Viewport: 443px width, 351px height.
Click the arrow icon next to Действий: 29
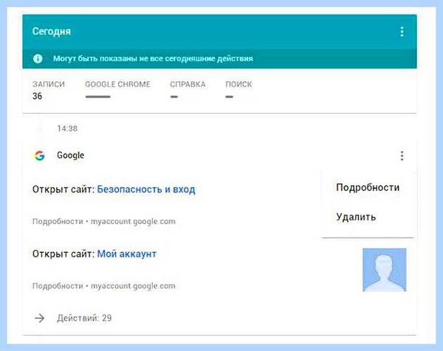click(x=40, y=318)
